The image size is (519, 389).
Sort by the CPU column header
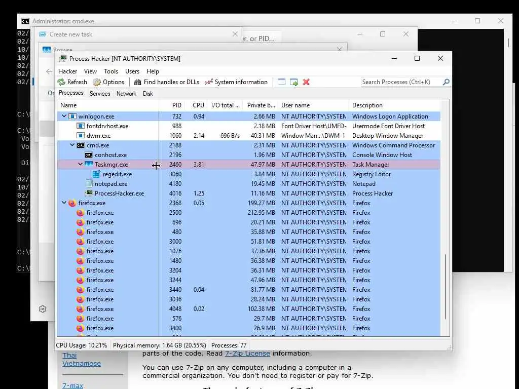[197, 105]
